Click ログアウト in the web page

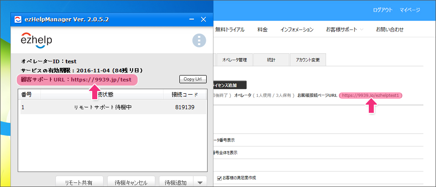tap(382, 10)
